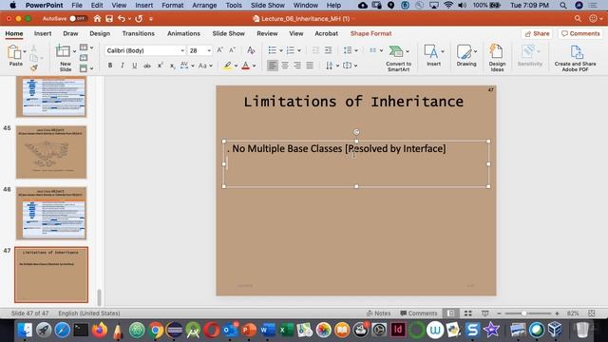Open the Insert ribbon tab
This screenshot has width=608, height=342.
click(x=43, y=34)
